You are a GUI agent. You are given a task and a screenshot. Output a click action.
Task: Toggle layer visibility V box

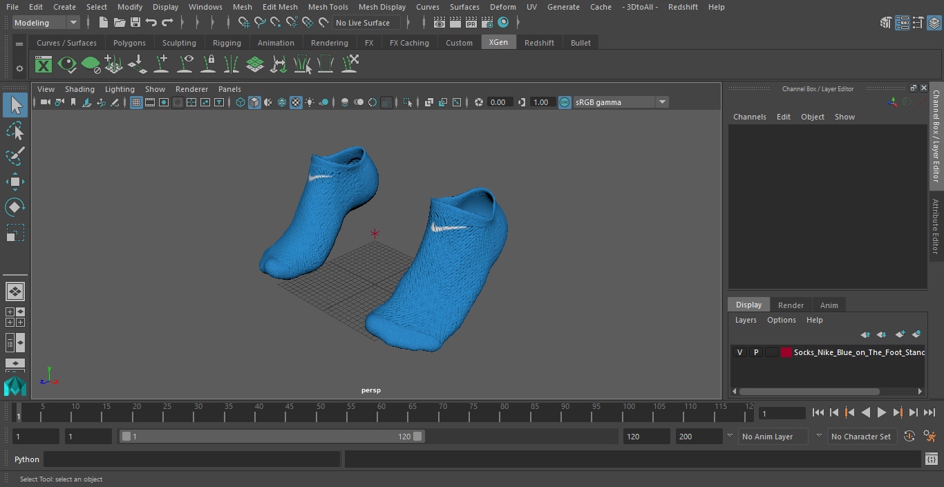tap(739, 352)
